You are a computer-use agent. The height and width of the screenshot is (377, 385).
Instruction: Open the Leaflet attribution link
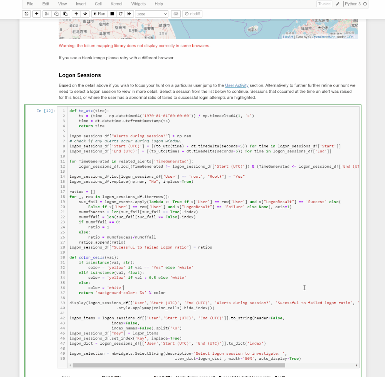[x=288, y=37]
